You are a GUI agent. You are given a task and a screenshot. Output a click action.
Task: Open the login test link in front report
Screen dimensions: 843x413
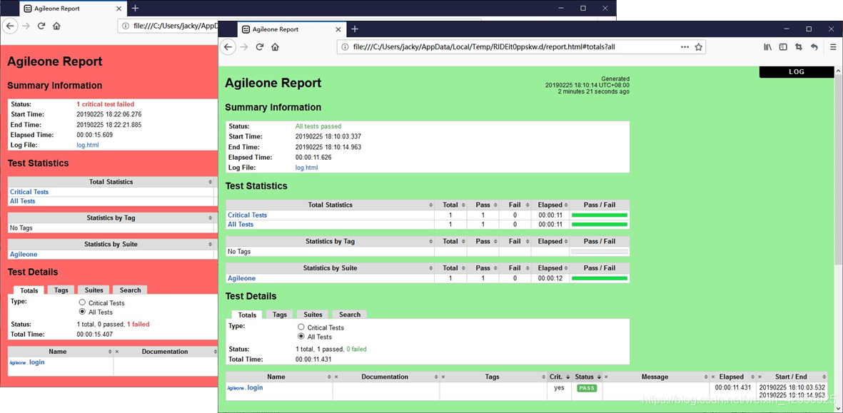point(255,387)
